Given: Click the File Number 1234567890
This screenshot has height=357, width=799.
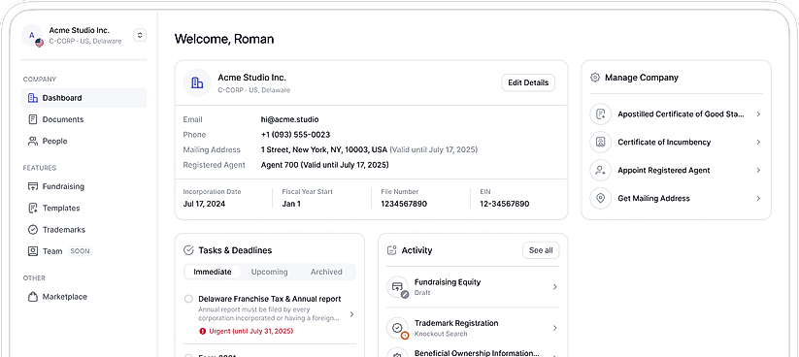Looking at the screenshot, I should 404,204.
